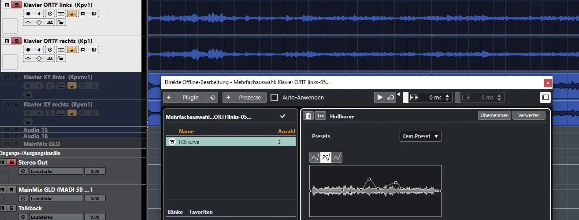This screenshot has height=220, width=579.
Task: Toggle audition loop button
Action: 390,98
